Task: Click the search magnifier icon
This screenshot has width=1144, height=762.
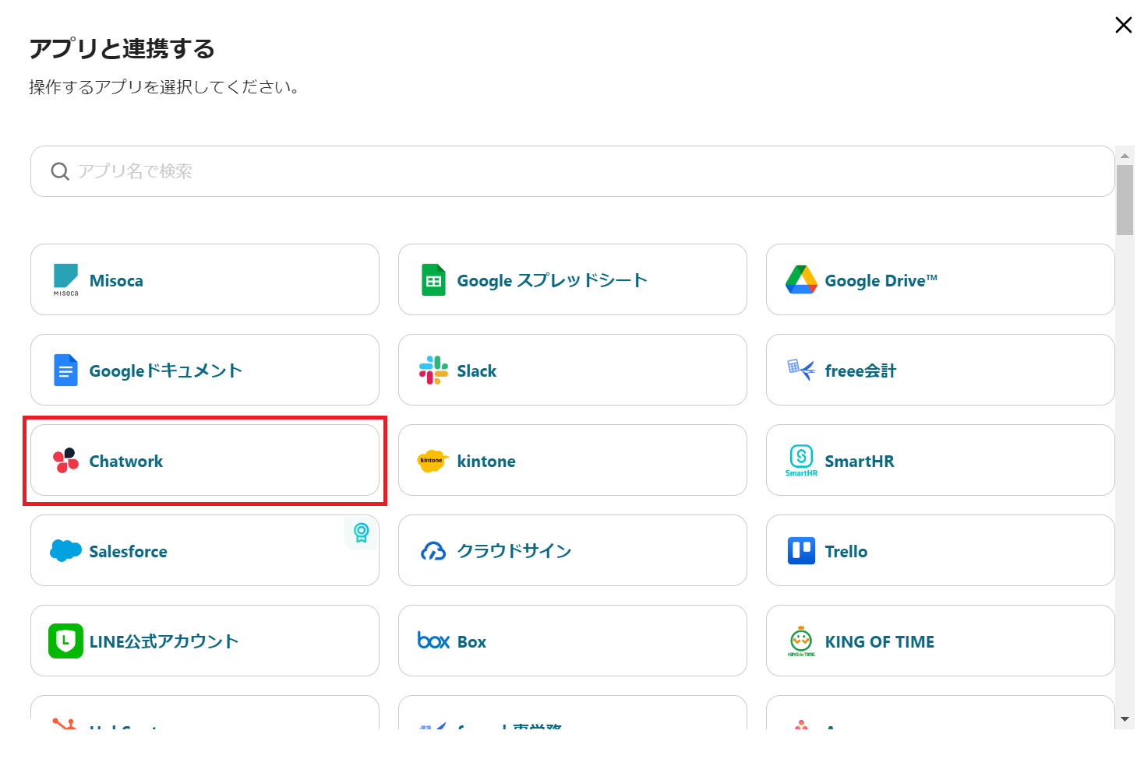Action: (x=60, y=171)
